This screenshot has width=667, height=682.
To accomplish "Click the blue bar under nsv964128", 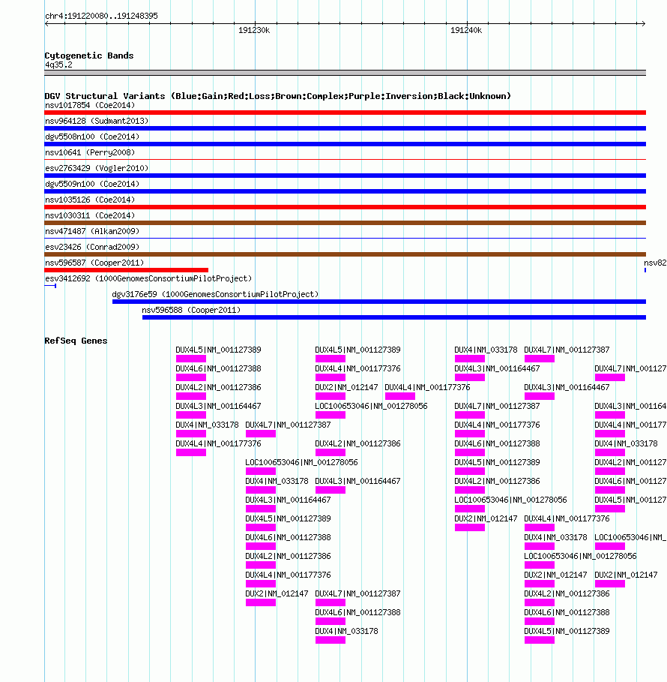I will pyautogui.click(x=345, y=128).
